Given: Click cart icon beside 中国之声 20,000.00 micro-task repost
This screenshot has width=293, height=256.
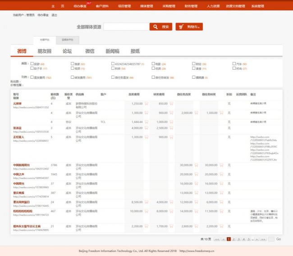Looking at the screenshot, I should click(x=221, y=174).
